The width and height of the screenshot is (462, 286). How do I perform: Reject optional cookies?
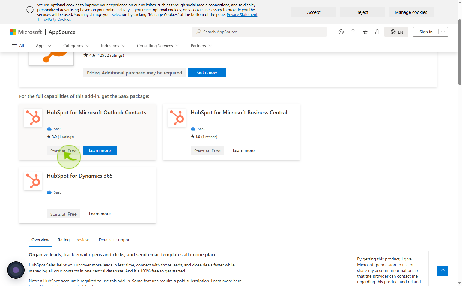coord(362,12)
